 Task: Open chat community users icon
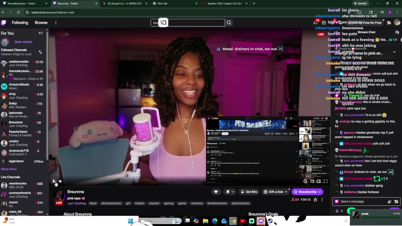397,32
